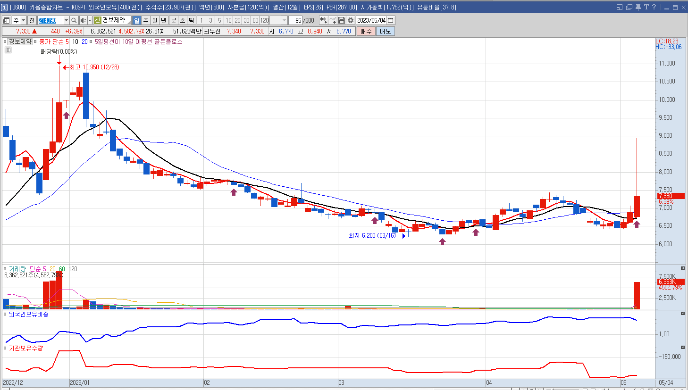The width and height of the screenshot is (688, 390).
Task: Switch to 초 second chart period
Action: pyautogui.click(x=183, y=20)
